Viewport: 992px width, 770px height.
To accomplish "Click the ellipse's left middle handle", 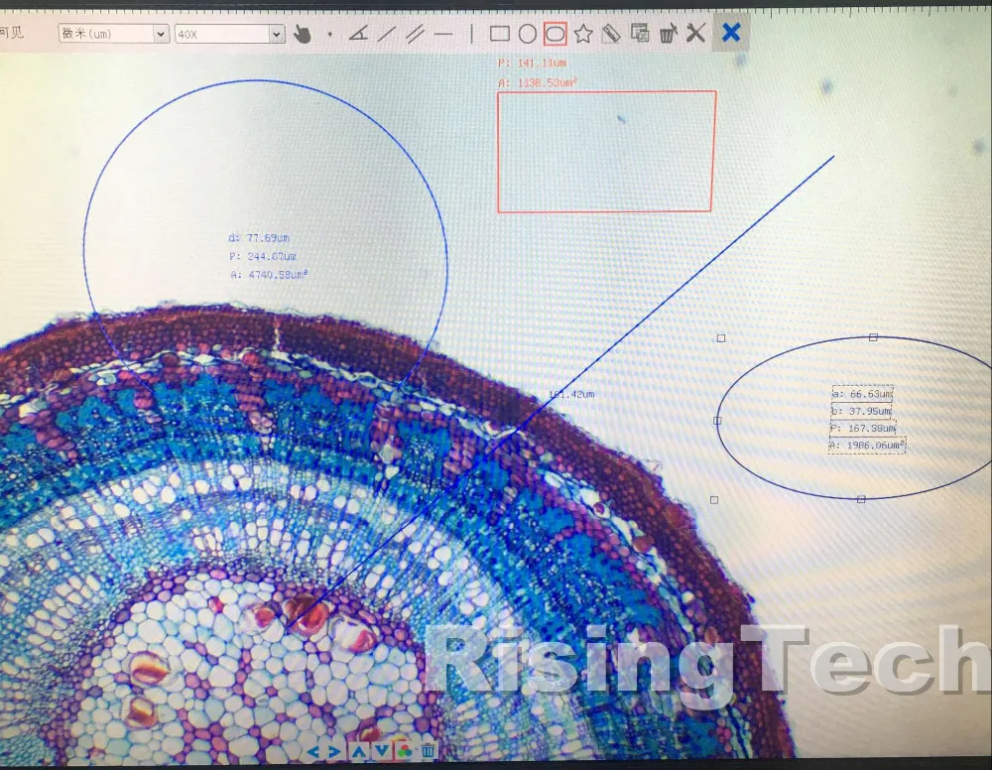I will (717, 420).
